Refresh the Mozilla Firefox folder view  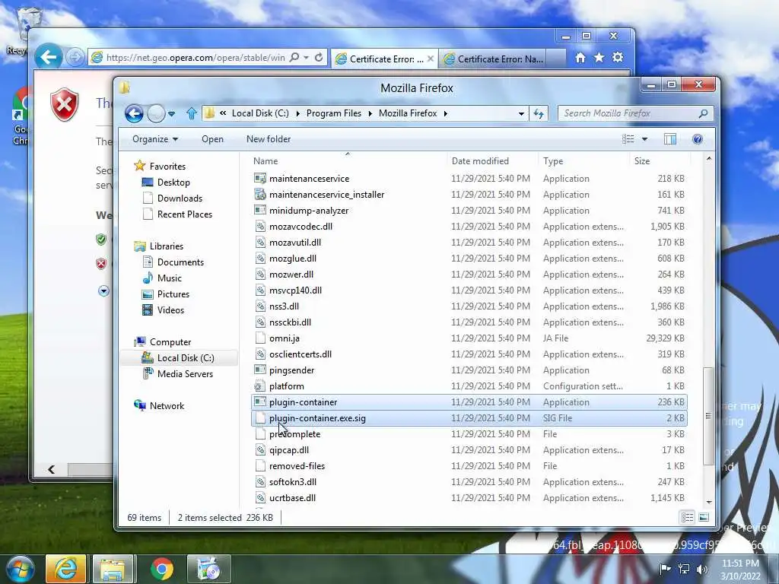(x=539, y=114)
